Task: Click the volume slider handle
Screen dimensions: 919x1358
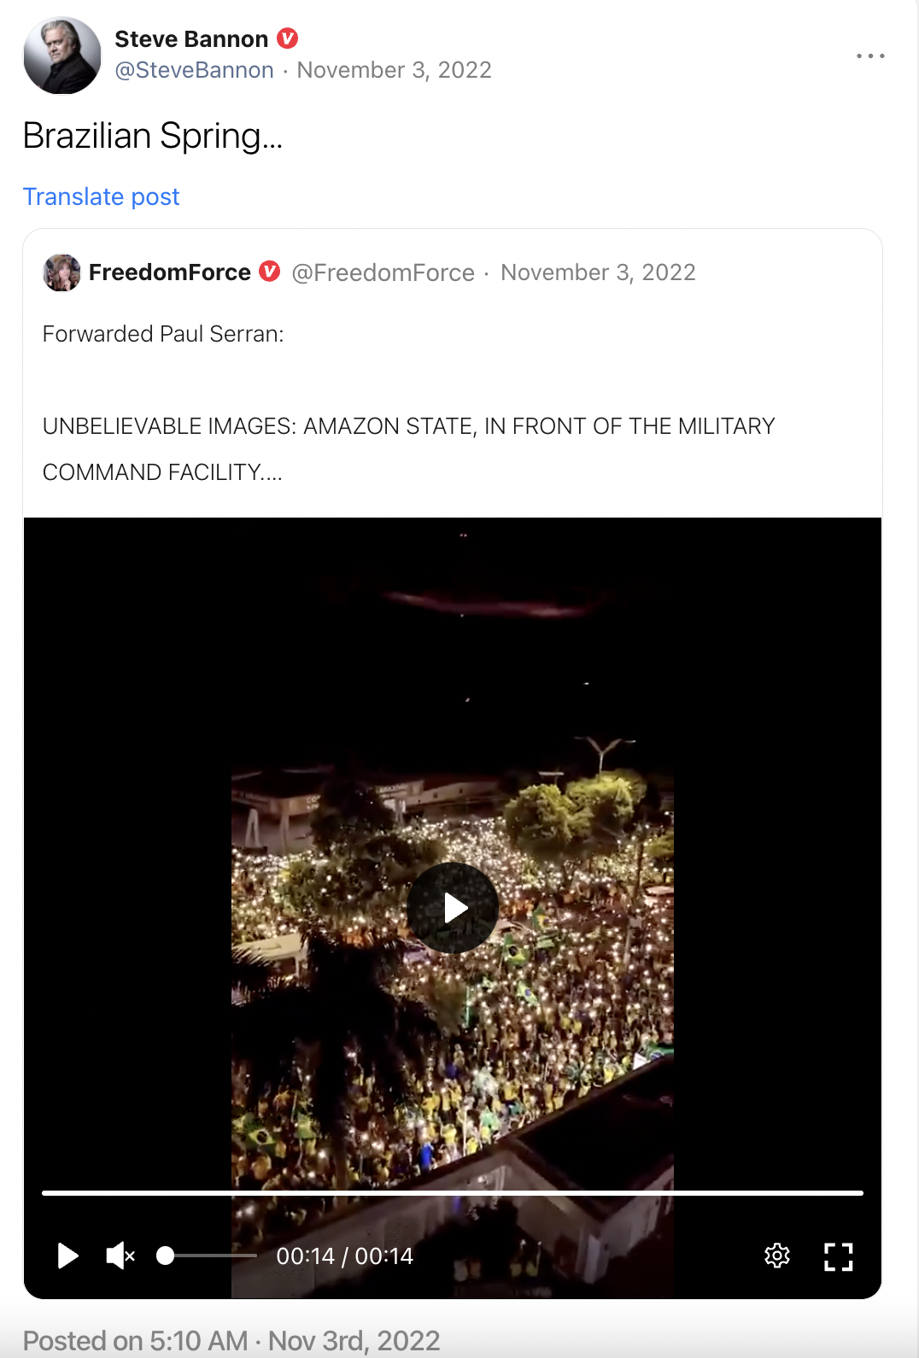Action: (x=166, y=1256)
